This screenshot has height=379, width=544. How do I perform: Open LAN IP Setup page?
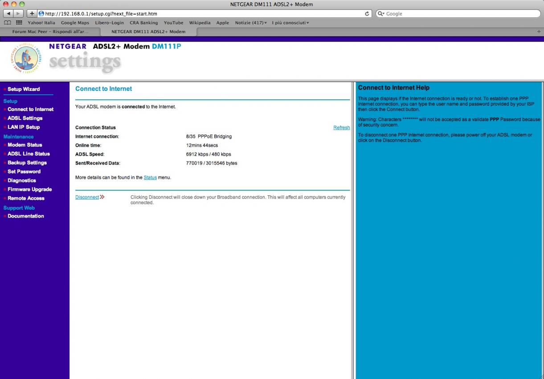(x=24, y=127)
